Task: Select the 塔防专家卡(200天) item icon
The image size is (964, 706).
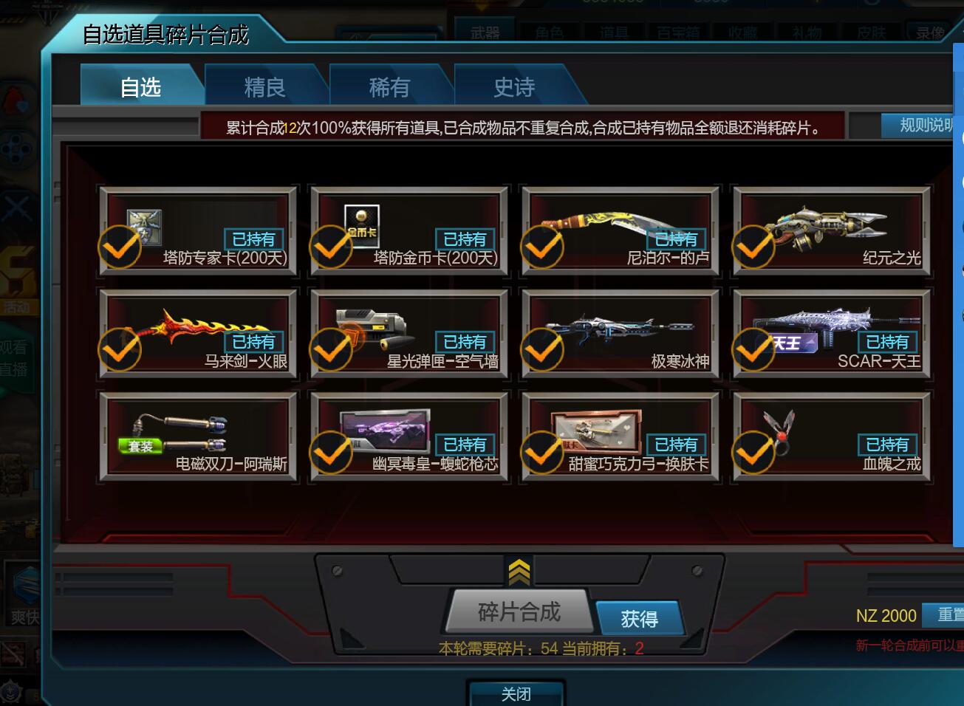Action: coord(144,226)
